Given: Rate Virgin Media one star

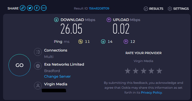Looking at the screenshot, I should (x=128, y=71).
